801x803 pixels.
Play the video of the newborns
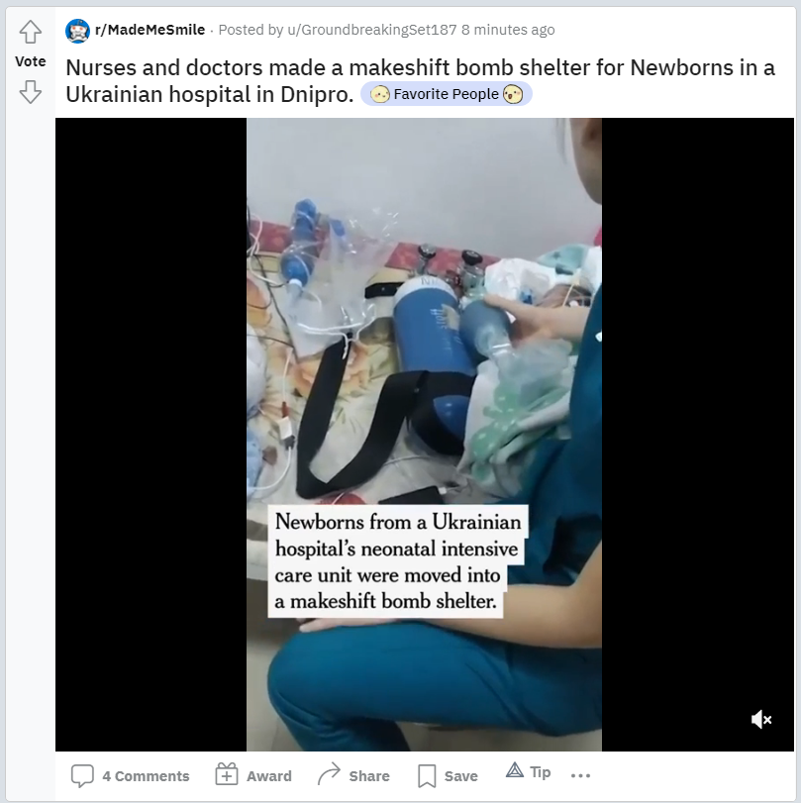pos(424,435)
